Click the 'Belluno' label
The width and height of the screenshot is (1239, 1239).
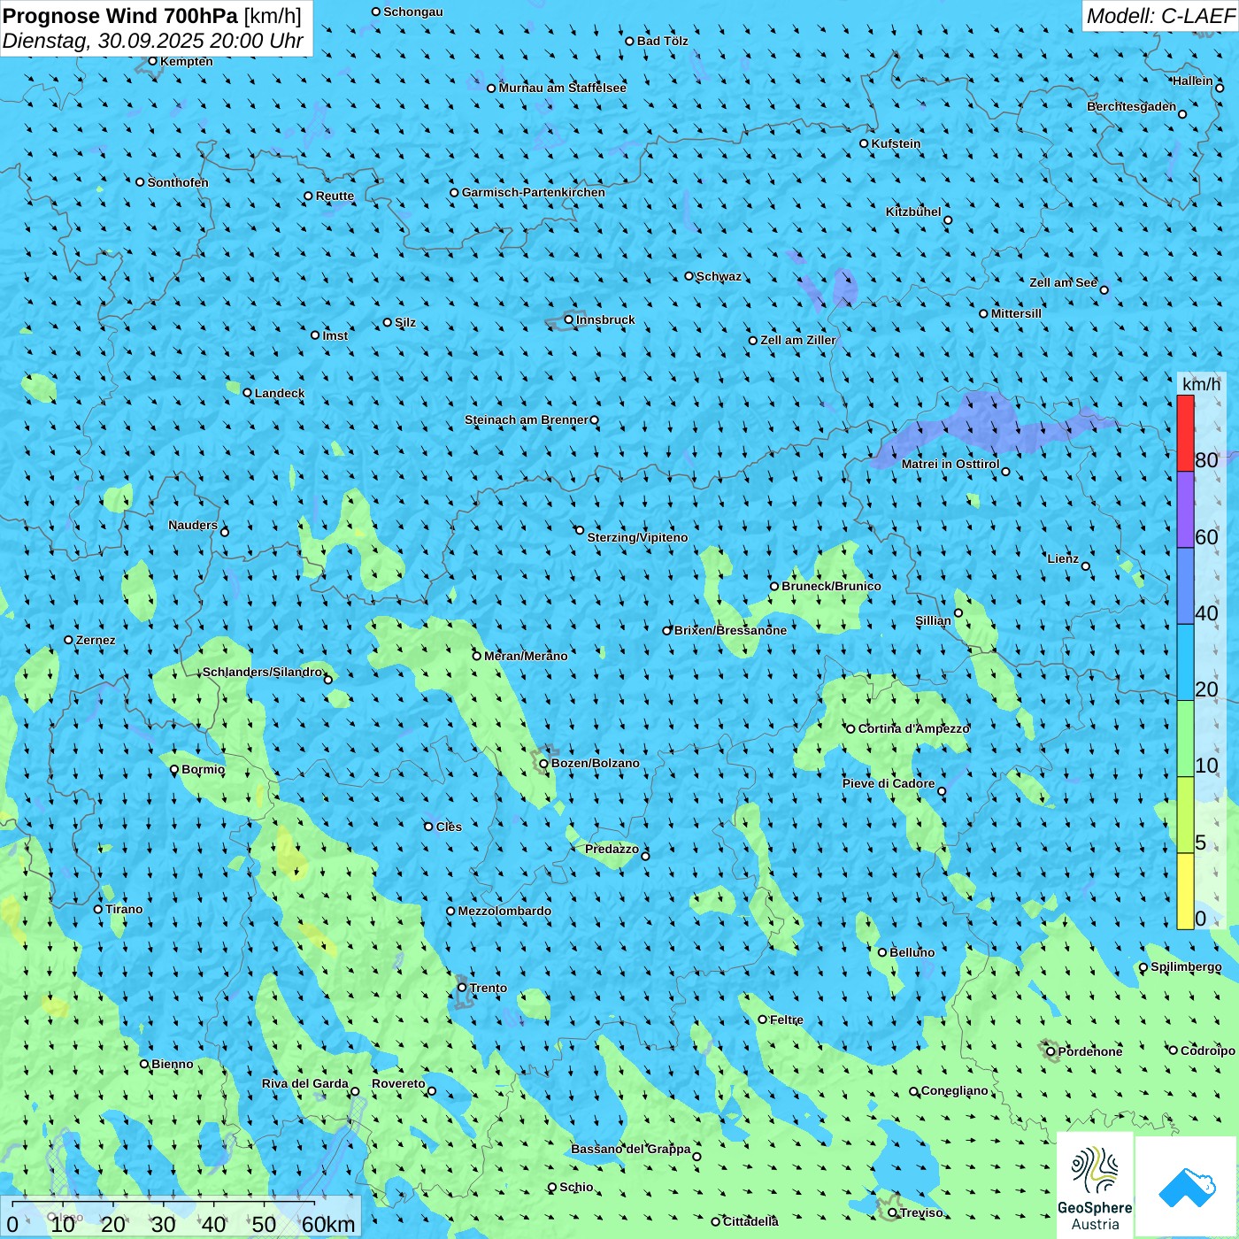point(912,952)
